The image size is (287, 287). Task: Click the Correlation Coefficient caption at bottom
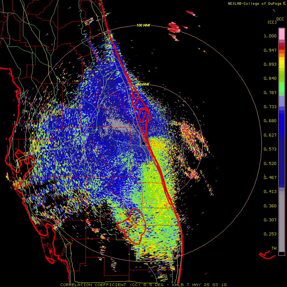click(143, 285)
